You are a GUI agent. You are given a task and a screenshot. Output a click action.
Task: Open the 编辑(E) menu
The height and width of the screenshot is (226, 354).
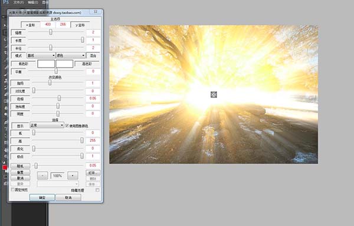[32, 2]
